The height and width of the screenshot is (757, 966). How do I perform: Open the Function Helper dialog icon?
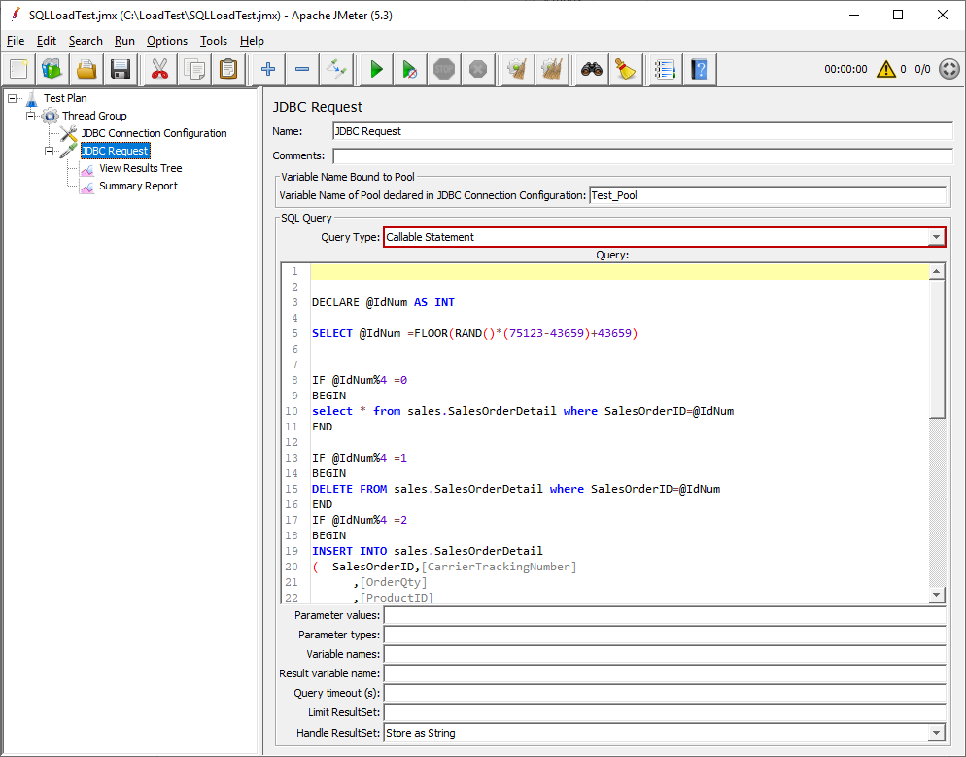point(665,69)
